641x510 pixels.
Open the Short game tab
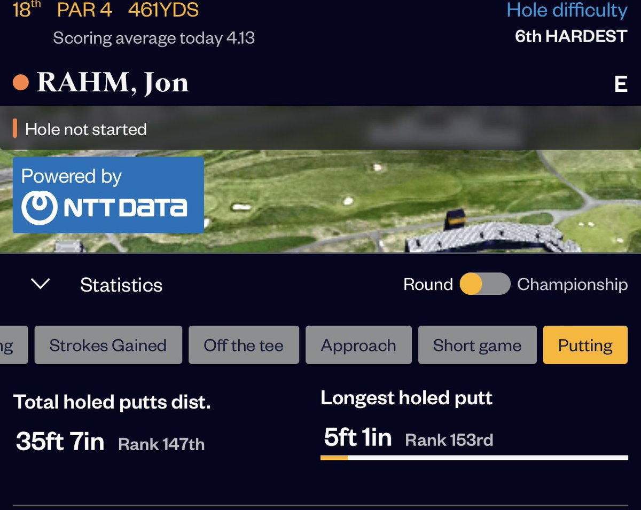pyautogui.click(x=477, y=345)
